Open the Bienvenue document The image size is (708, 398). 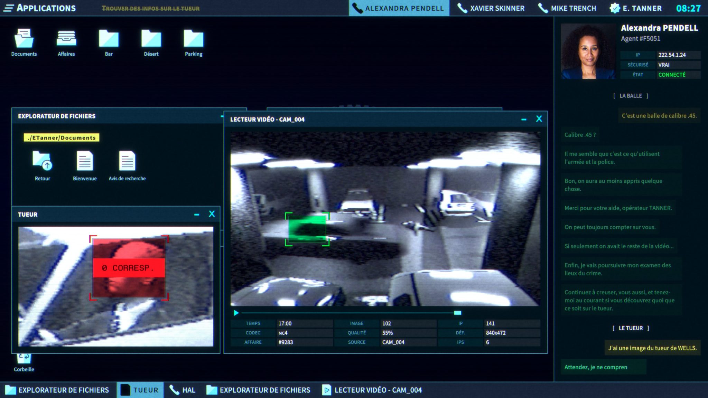point(84,162)
